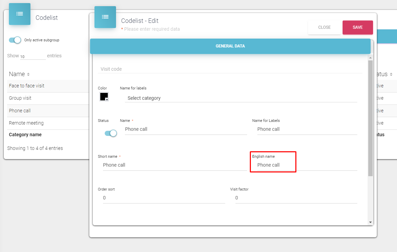397x252 pixels.
Task: Sort the Name column via arrows icon
Action: click(x=28, y=74)
